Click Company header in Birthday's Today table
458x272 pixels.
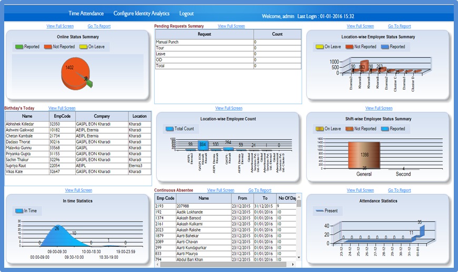pyautogui.click(x=102, y=116)
